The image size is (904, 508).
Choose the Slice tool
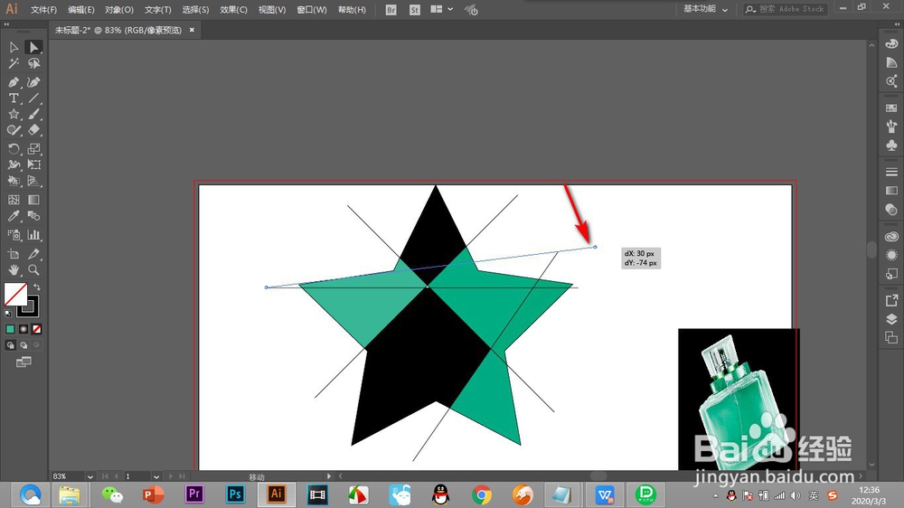point(34,254)
